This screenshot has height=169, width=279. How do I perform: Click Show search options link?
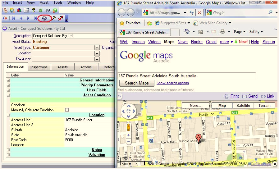coord(173,83)
